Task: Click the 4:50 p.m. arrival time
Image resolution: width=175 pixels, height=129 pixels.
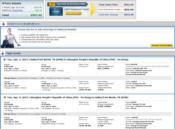Action: point(46,104)
